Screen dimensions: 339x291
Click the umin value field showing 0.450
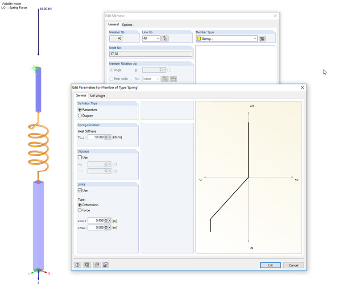(x=96, y=220)
